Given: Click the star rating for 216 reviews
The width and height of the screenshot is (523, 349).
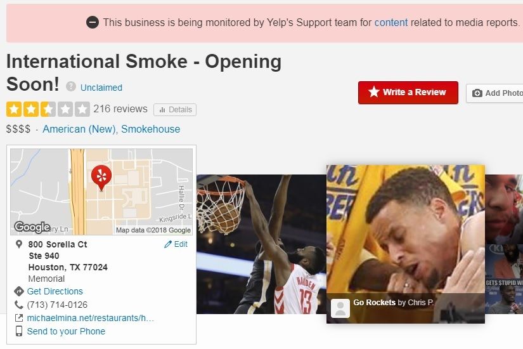Looking at the screenshot, I should pyautogui.click(x=48, y=109).
